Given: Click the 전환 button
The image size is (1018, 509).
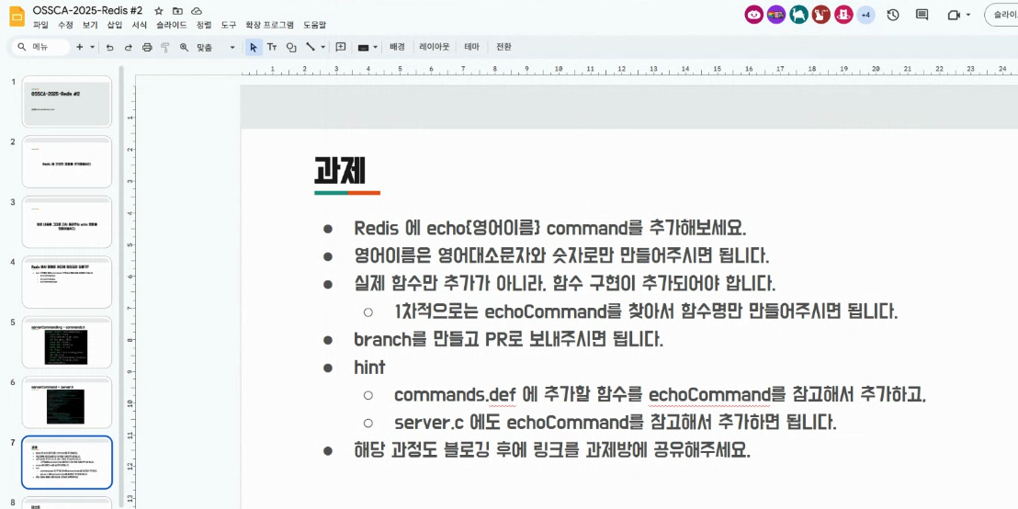Looking at the screenshot, I should [503, 47].
